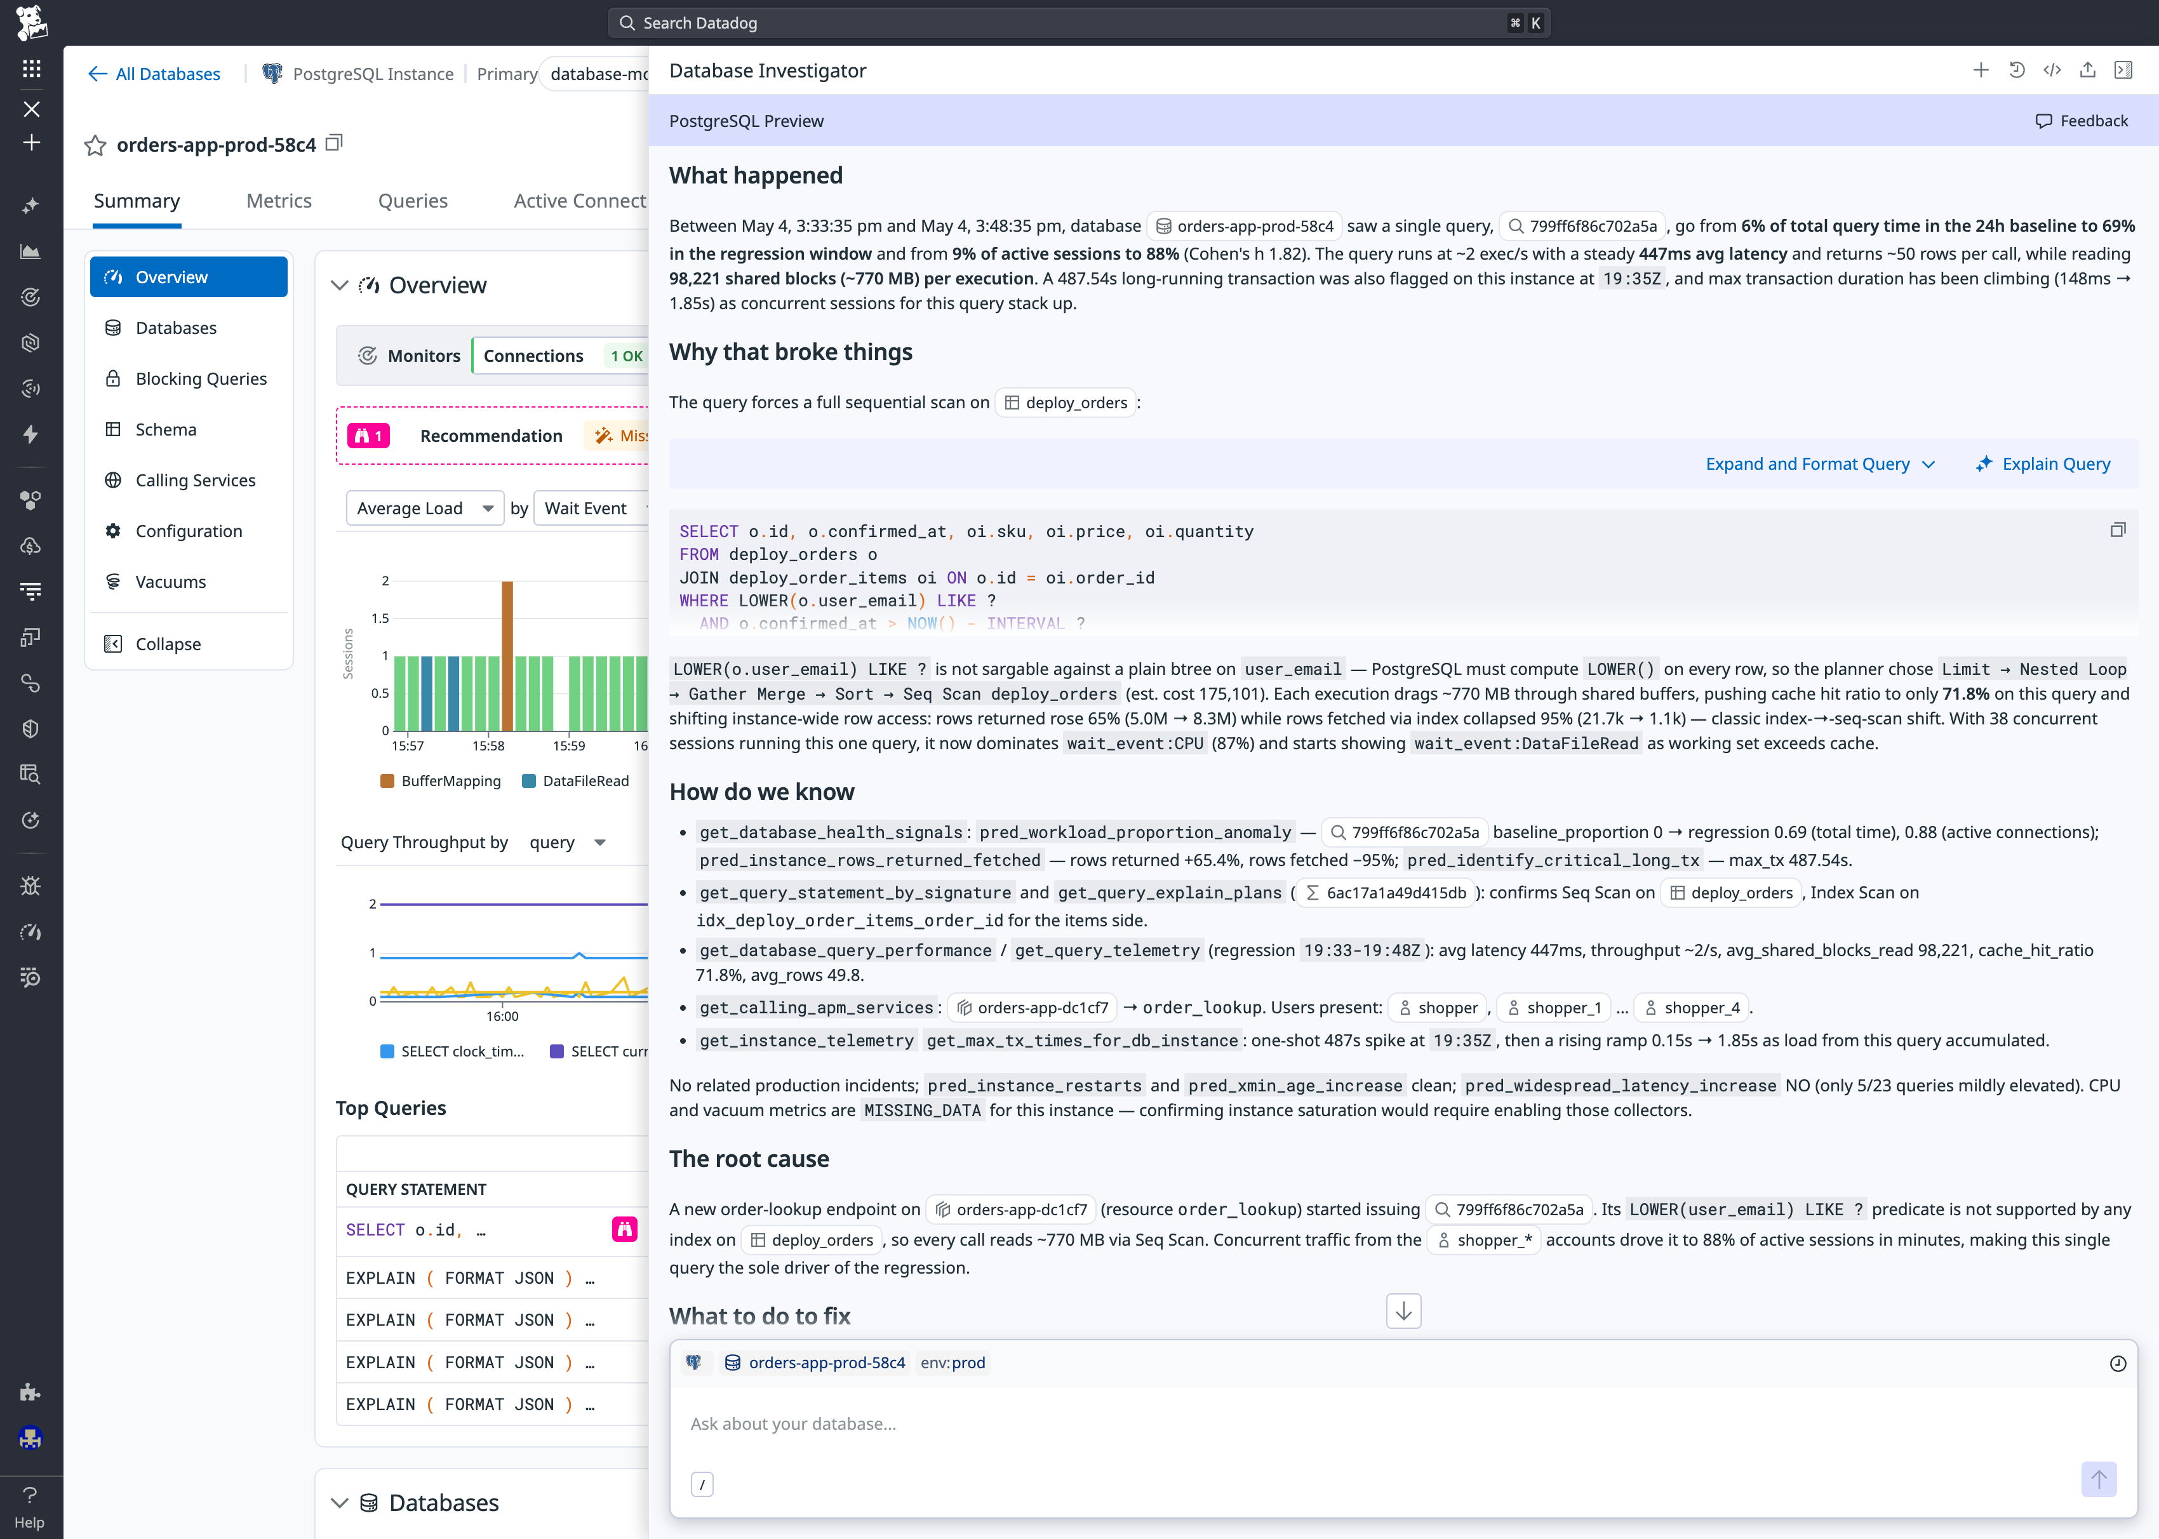Click the code brackets icon in header
The image size is (2159, 1539).
(2052, 70)
